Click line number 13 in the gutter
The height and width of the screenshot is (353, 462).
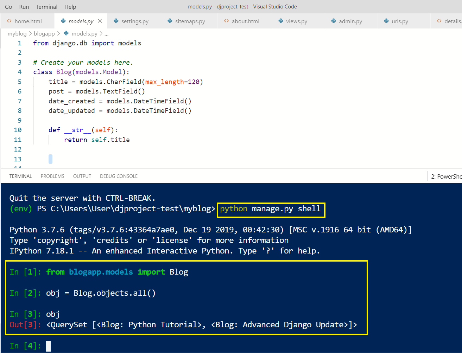[18, 159]
